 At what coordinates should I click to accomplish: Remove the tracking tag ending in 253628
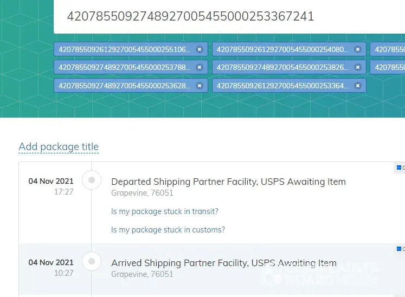(200, 86)
